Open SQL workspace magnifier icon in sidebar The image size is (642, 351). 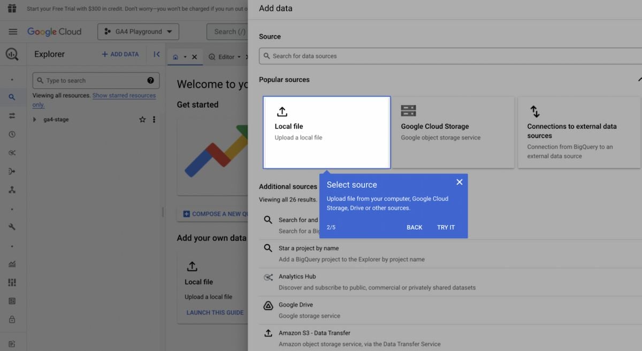point(12,97)
